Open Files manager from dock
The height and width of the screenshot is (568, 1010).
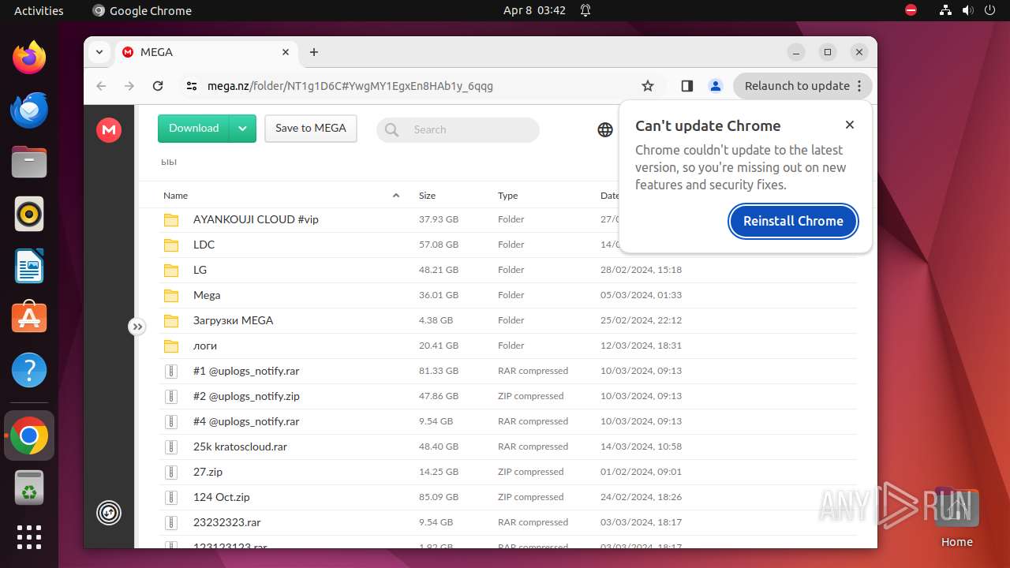tap(29, 162)
